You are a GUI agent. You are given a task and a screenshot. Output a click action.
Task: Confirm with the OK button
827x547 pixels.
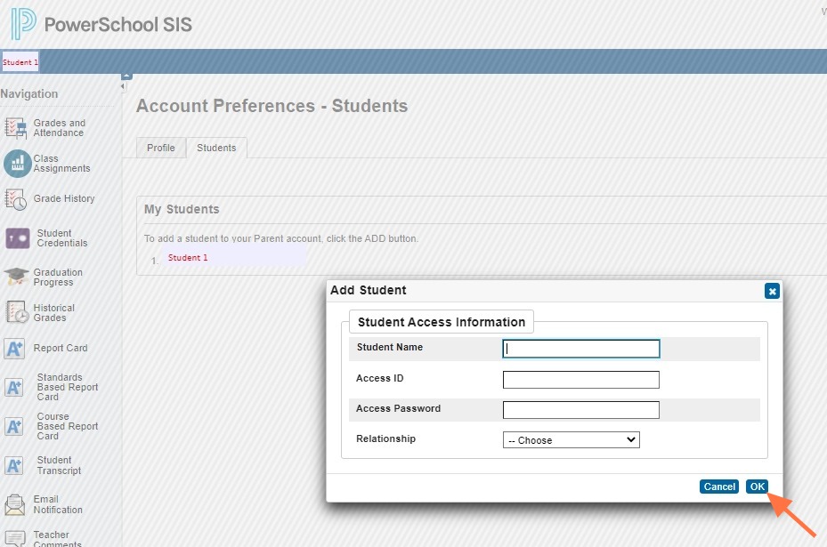(757, 487)
